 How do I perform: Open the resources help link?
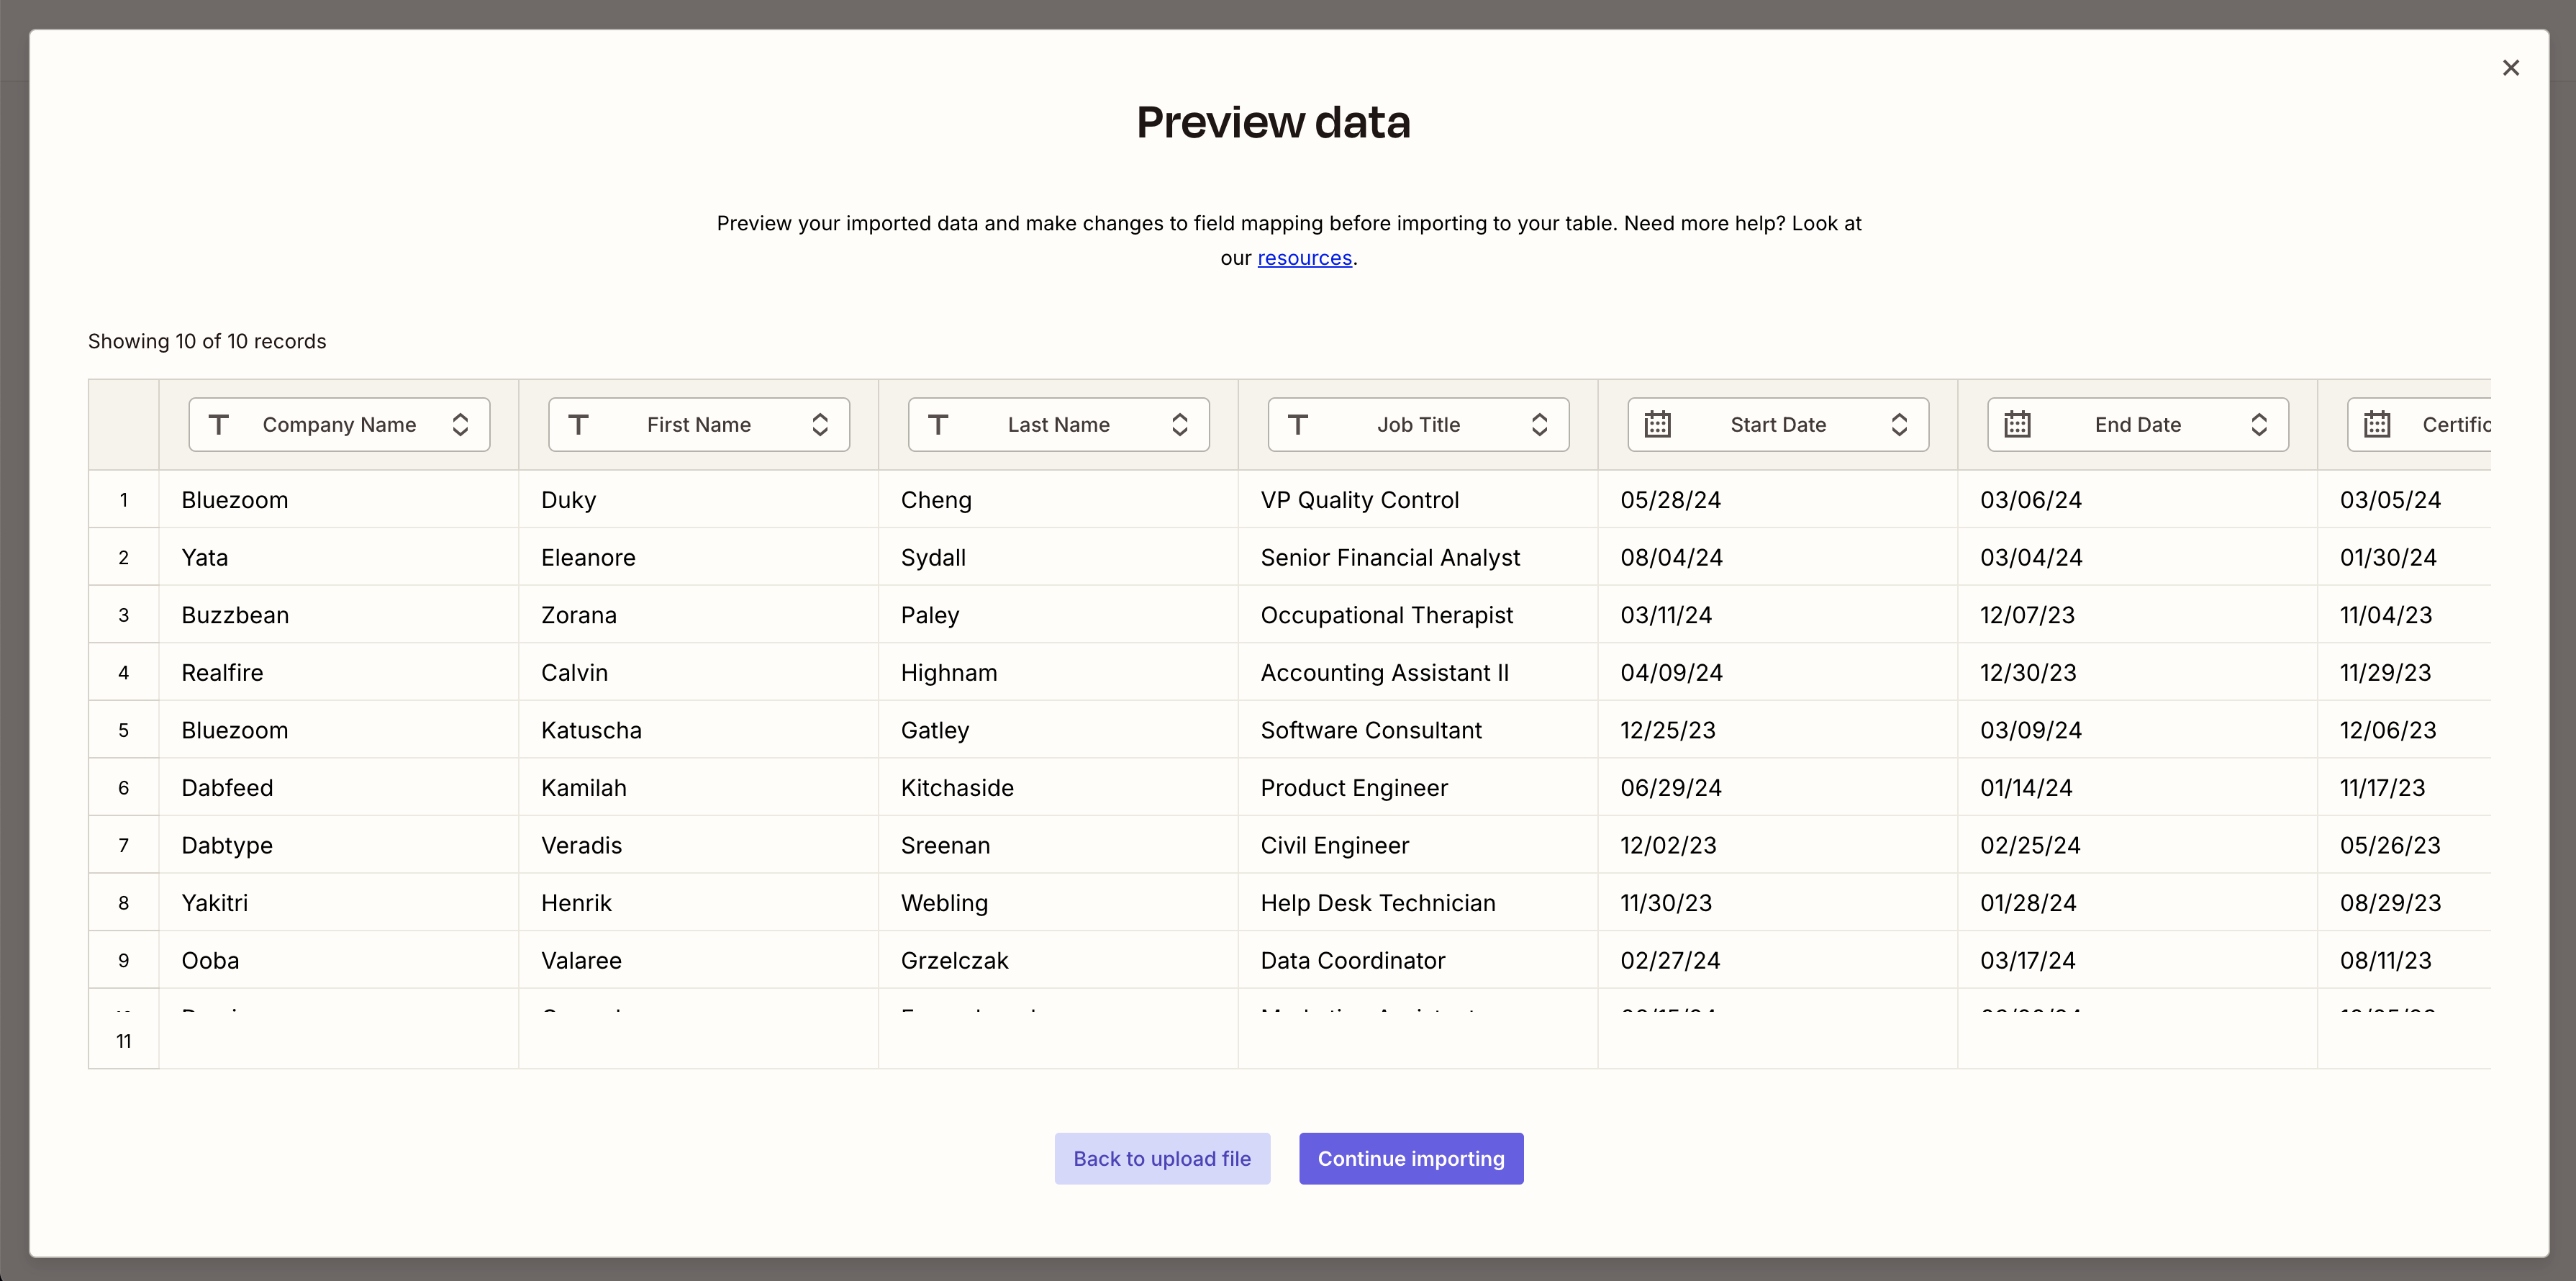click(1304, 258)
